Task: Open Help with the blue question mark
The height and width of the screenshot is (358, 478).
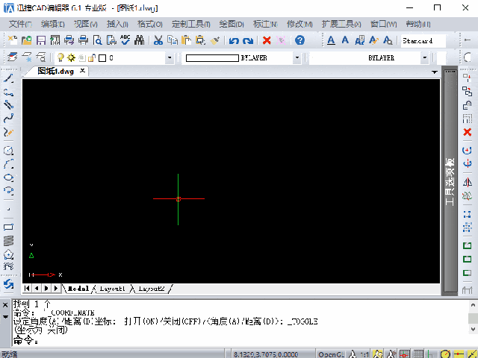Action: pos(299,40)
